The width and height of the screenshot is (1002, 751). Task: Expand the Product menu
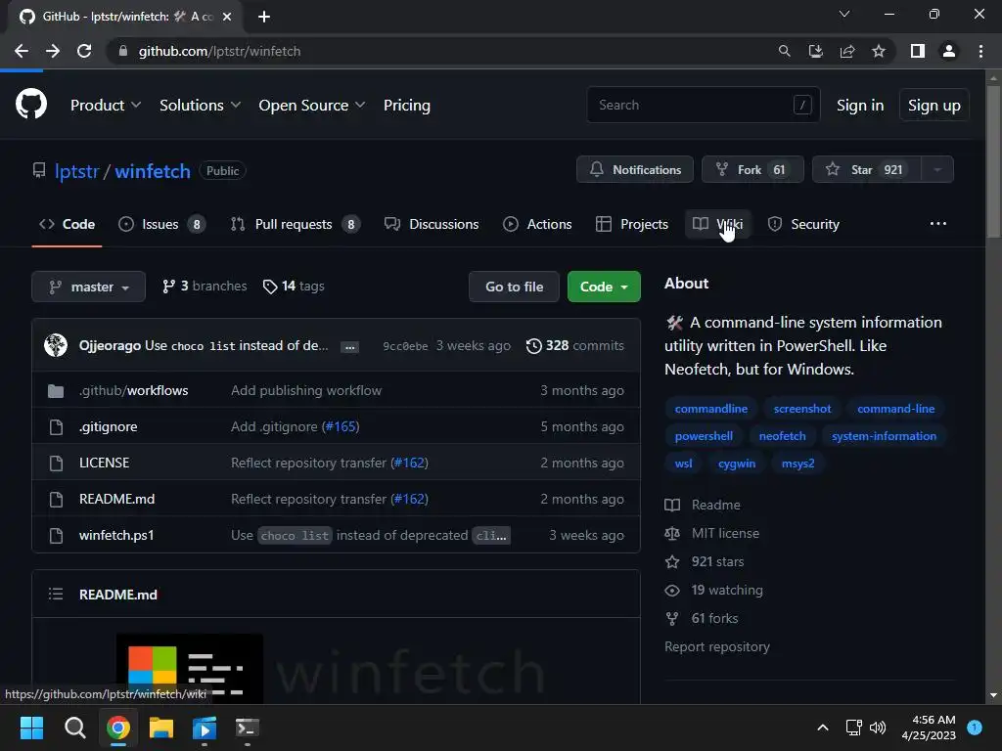coord(106,106)
